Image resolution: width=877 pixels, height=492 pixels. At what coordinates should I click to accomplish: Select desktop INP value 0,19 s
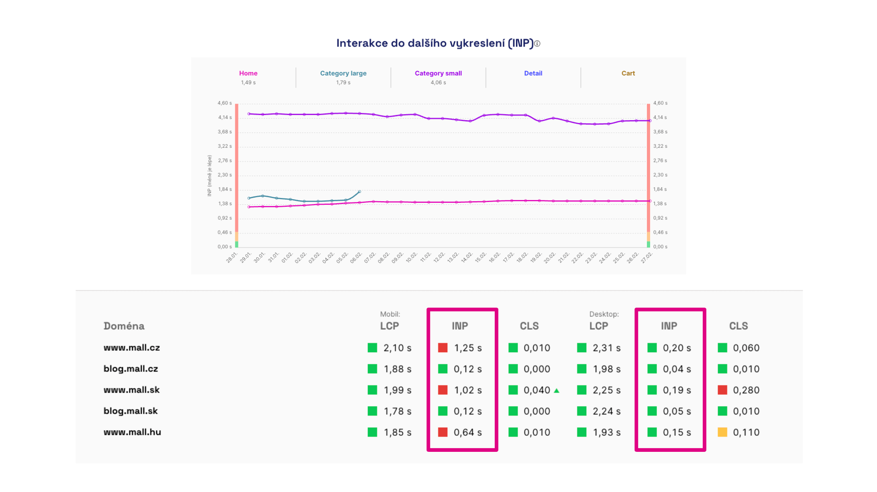pyautogui.click(x=677, y=390)
